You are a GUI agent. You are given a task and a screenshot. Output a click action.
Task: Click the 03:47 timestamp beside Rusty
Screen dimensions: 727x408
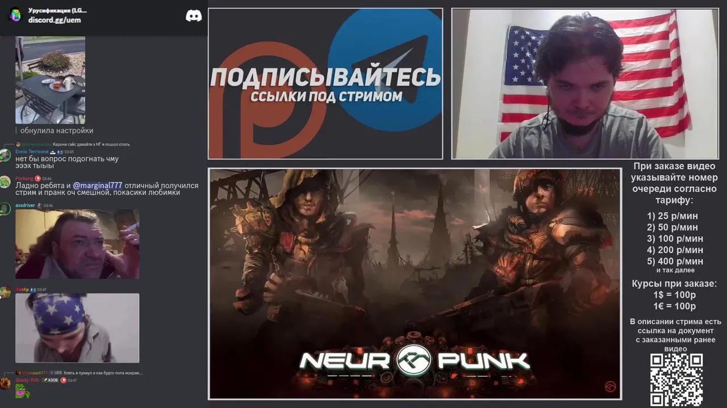pos(41,290)
